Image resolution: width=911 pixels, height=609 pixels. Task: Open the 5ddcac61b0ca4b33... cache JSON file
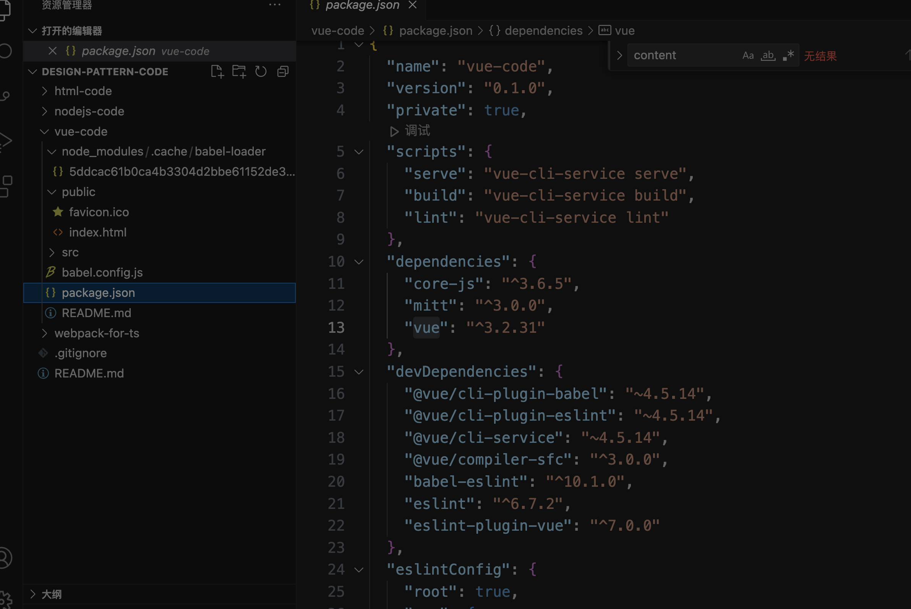[159, 172]
